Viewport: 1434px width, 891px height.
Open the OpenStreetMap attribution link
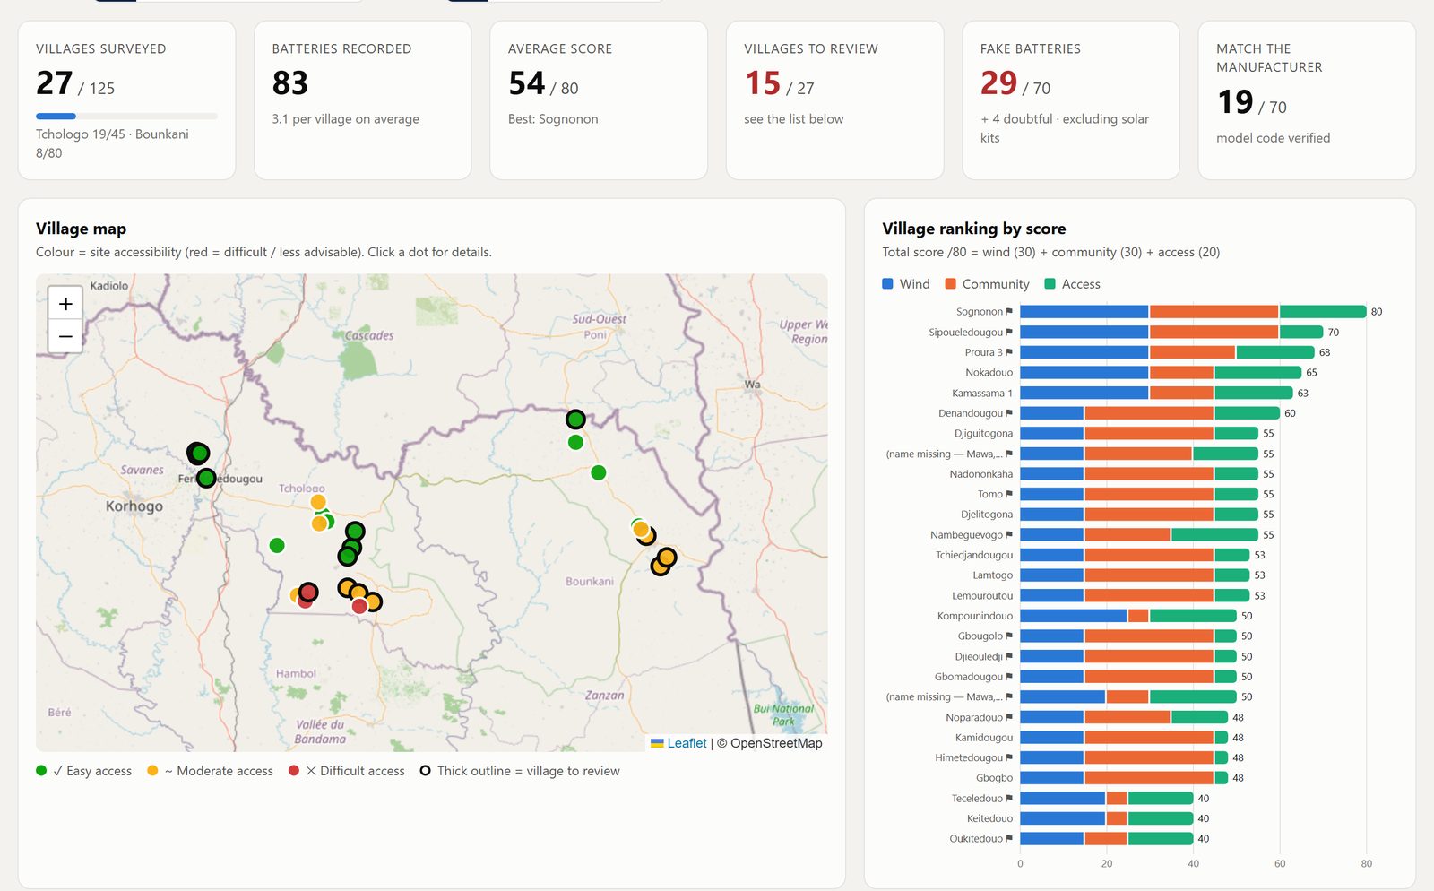coord(776,743)
